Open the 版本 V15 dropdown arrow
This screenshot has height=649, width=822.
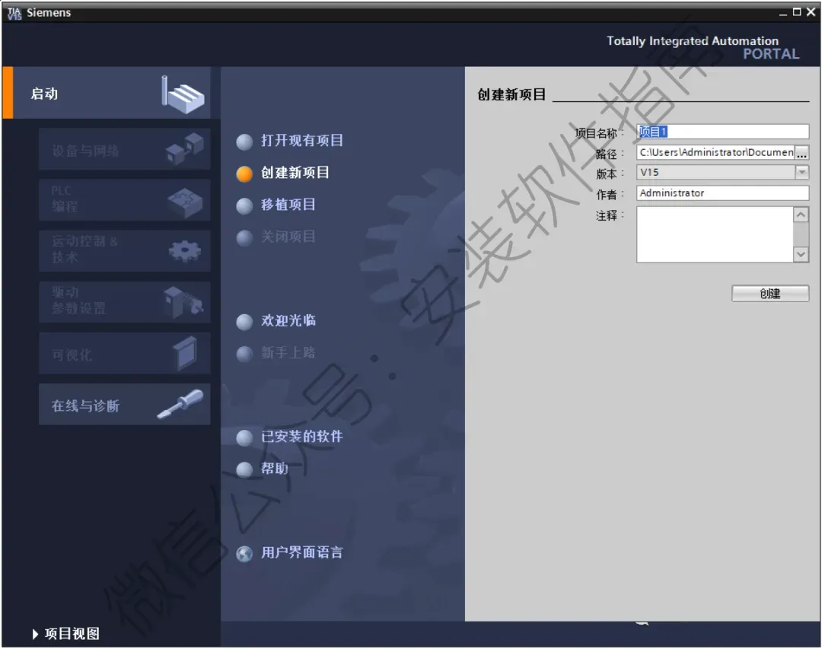[801, 173]
